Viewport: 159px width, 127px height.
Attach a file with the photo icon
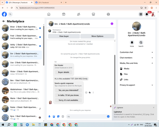[x=54, y=117]
